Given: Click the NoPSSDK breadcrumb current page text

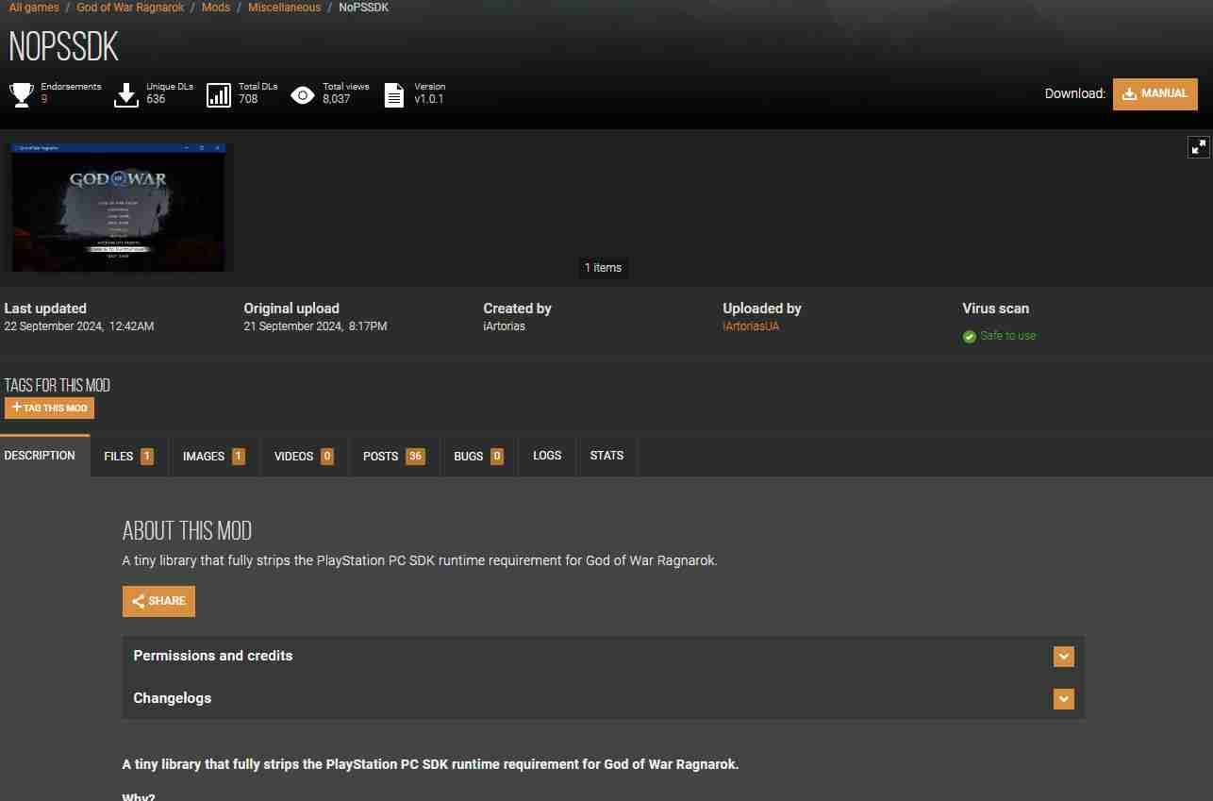Looking at the screenshot, I should click(x=363, y=8).
